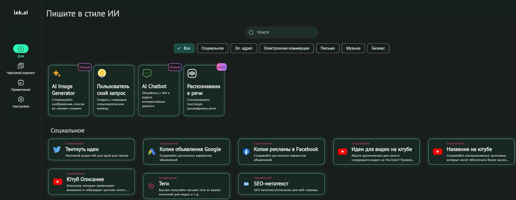Click the lightbulb icon for Пользовательский запрос
516x200 pixels.
click(102, 73)
